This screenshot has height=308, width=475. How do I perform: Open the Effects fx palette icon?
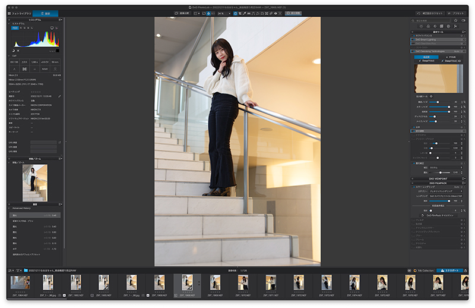(455, 26)
